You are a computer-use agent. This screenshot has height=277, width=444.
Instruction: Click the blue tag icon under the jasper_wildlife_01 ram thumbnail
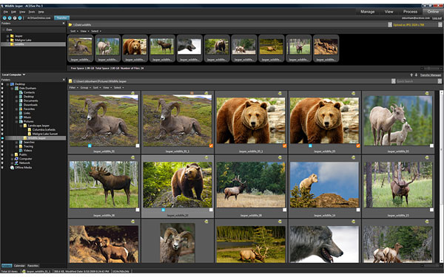pyautogui.click(x=90, y=146)
